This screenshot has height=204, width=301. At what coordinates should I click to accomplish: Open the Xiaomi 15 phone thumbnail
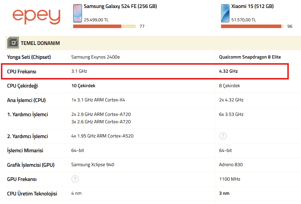click(x=225, y=13)
